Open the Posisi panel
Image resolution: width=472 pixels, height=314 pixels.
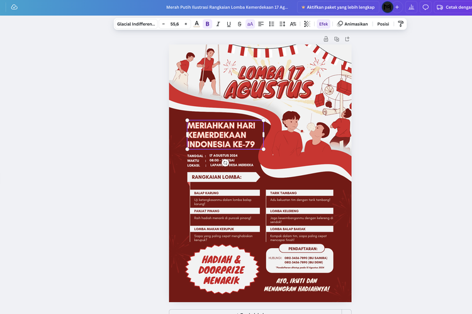pyautogui.click(x=383, y=24)
